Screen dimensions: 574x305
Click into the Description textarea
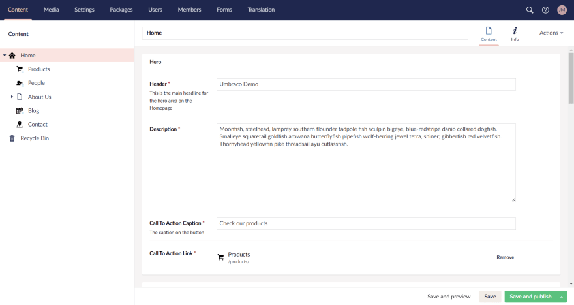pyautogui.click(x=366, y=163)
